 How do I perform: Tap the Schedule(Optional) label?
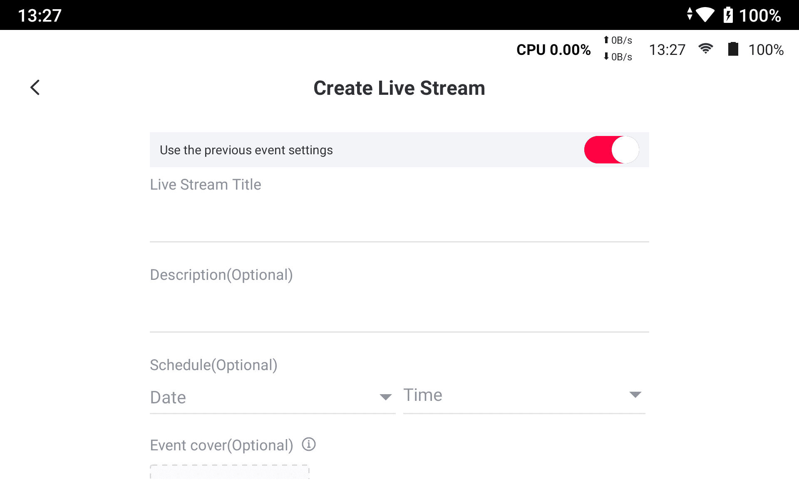(213, 365)
